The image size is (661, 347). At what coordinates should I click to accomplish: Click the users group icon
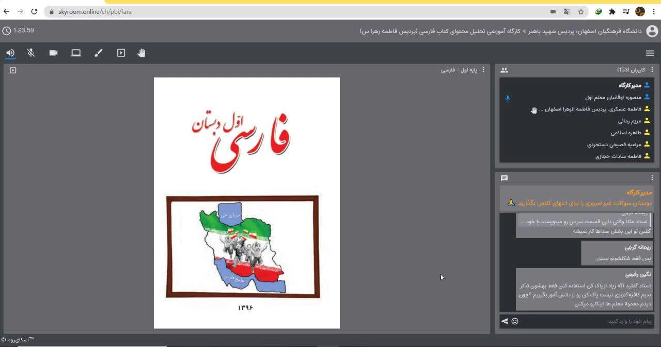click(505, 70)
